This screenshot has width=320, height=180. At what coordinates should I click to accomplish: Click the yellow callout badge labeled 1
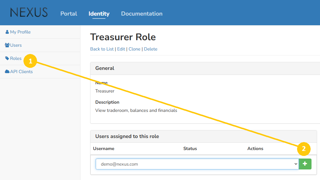tap(30, 61)
